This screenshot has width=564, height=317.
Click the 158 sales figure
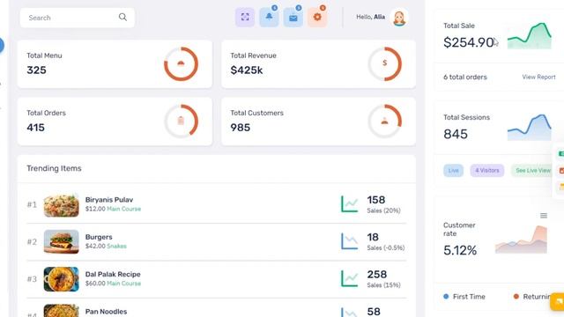click(376, 200)
